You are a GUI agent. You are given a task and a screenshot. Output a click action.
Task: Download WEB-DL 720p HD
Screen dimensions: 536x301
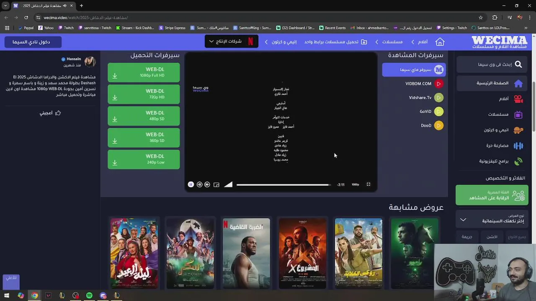[144, 94]
